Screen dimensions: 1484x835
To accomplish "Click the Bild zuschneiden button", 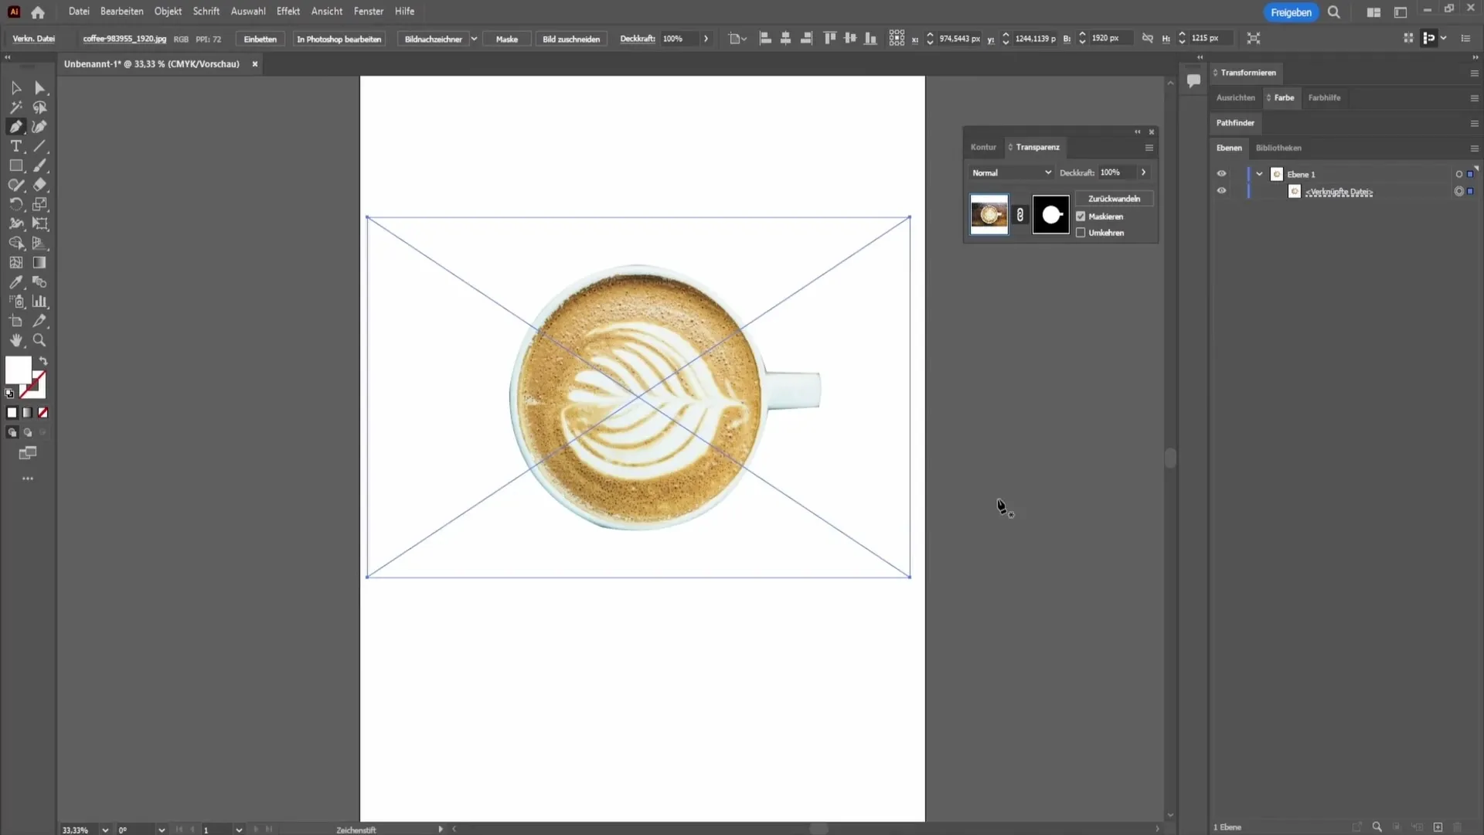I will tap(571, 39).
